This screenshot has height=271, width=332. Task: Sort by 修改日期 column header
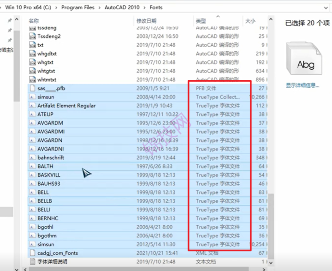point(146,21)
